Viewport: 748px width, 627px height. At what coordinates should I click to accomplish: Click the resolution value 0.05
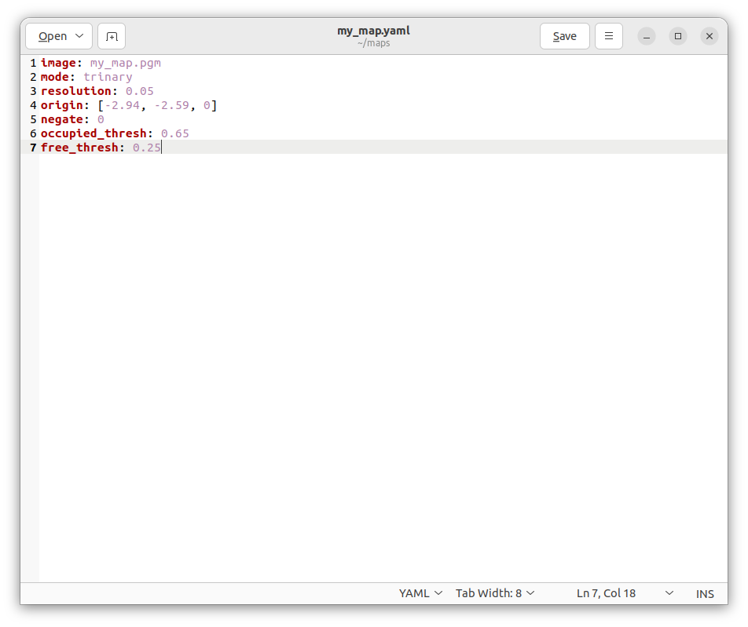click(x=140, y=91)
